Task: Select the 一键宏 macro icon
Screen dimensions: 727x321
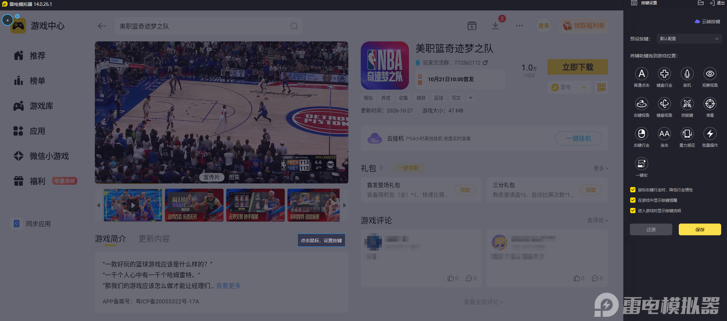Action: (x=641, y=164)
